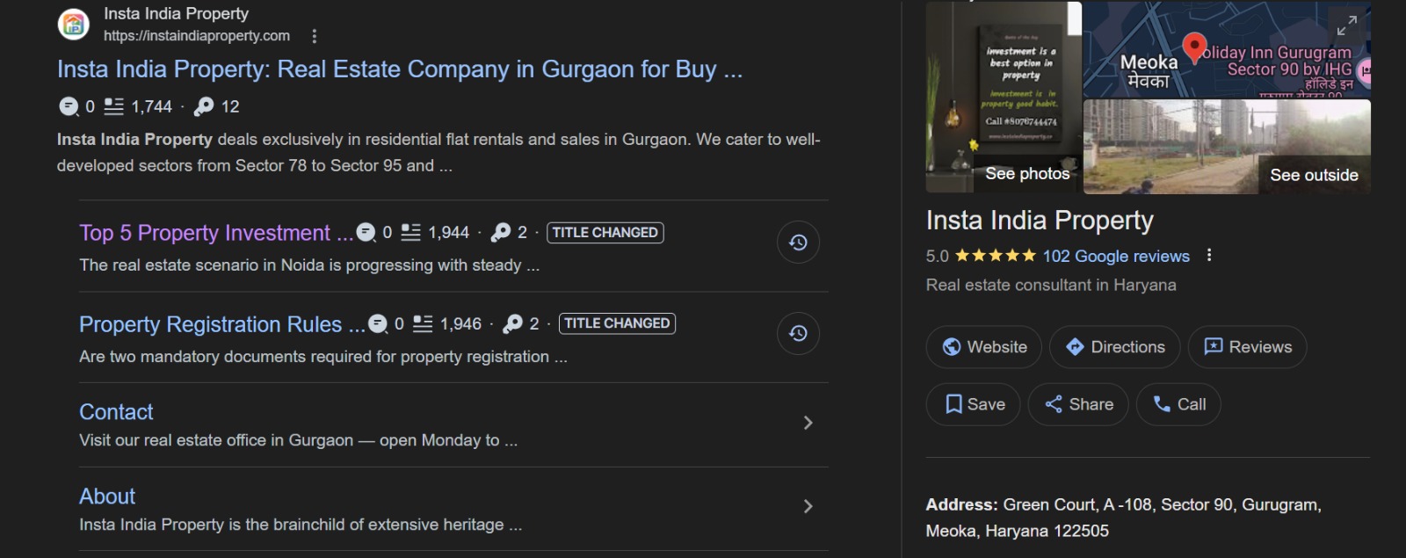The height and width of the screenshot is (558, 1406).
Task: Expand the map using the enlarge arrows icon
Action: (x=1346, y=25)
